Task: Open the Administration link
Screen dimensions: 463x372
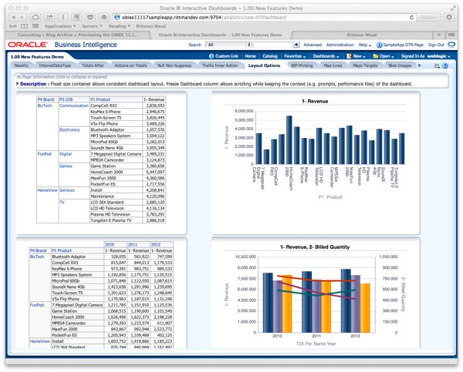Action: pyautogui.click(x=340, y=45)
